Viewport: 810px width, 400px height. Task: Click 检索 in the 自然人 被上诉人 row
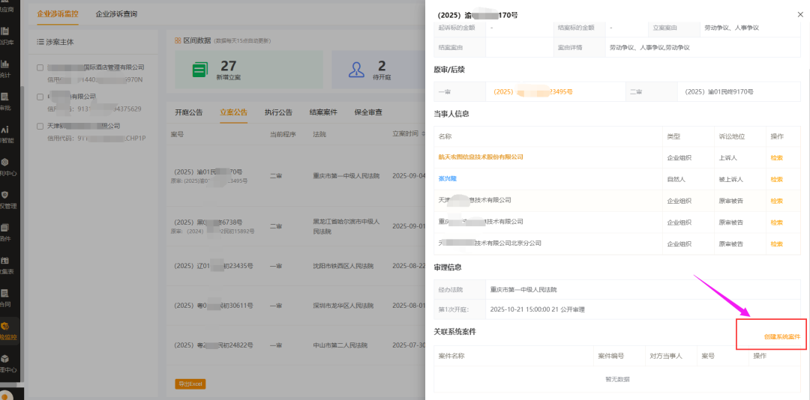(776, 179)
